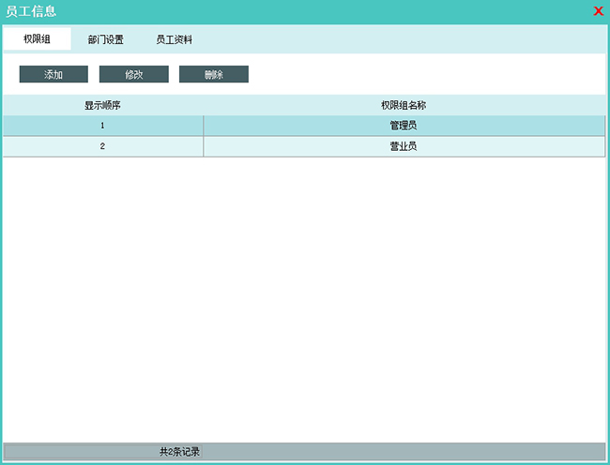
Task: Click the 共2条记录 record count label
Action: pos(179,452)
